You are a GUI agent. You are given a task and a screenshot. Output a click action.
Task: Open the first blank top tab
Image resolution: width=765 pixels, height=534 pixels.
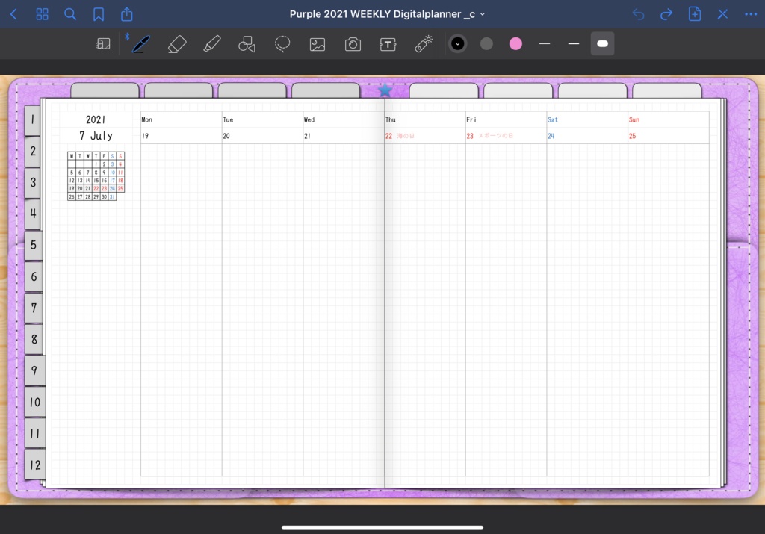[105, 90]
